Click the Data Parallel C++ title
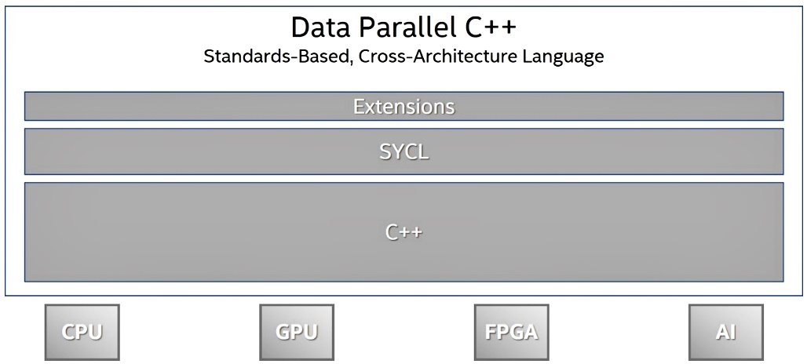Viewport: 807px width, 364px height. pos(403,27)
